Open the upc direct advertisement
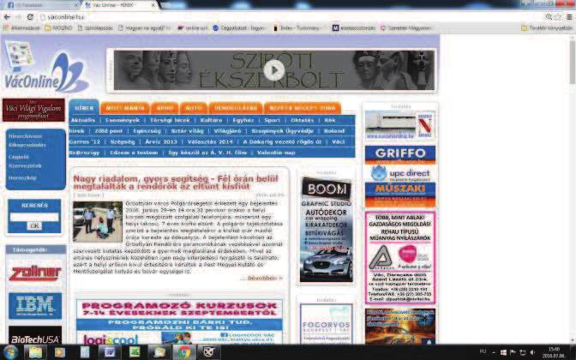576x360 pixels. coord(400,173)
